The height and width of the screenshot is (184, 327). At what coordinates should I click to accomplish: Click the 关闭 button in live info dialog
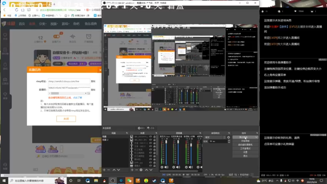click(66, 119)
